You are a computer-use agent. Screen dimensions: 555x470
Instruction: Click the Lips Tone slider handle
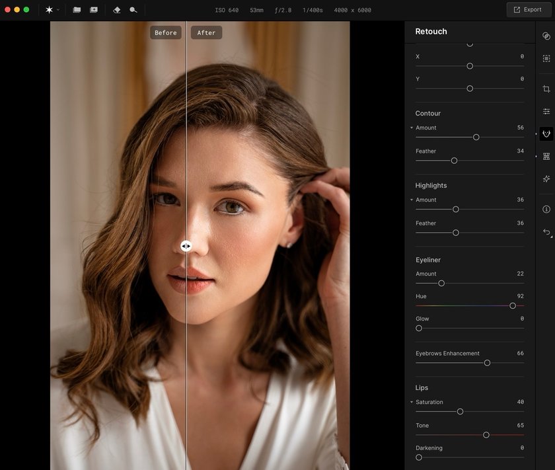486,435
